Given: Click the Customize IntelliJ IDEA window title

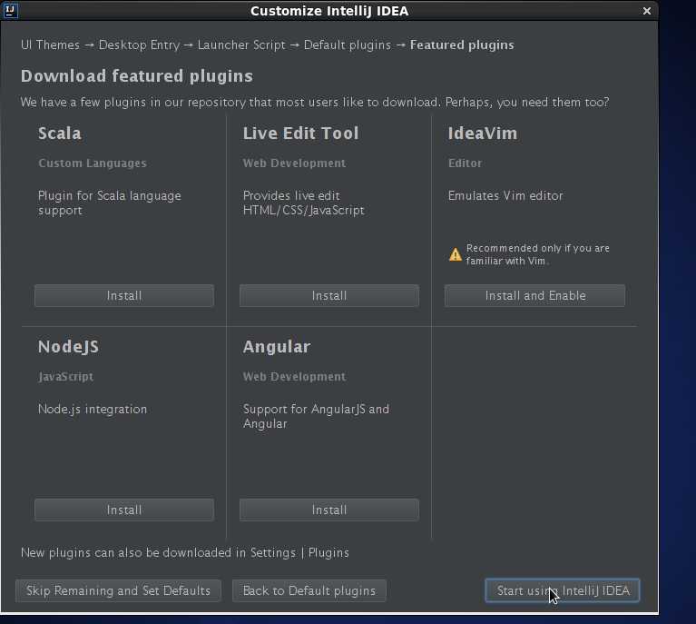Looking at the screenshot, I should pos(329,11).
